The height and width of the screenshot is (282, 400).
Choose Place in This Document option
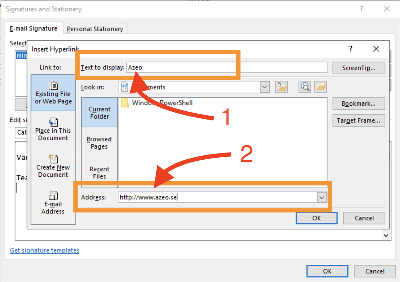tap(53, 129)
